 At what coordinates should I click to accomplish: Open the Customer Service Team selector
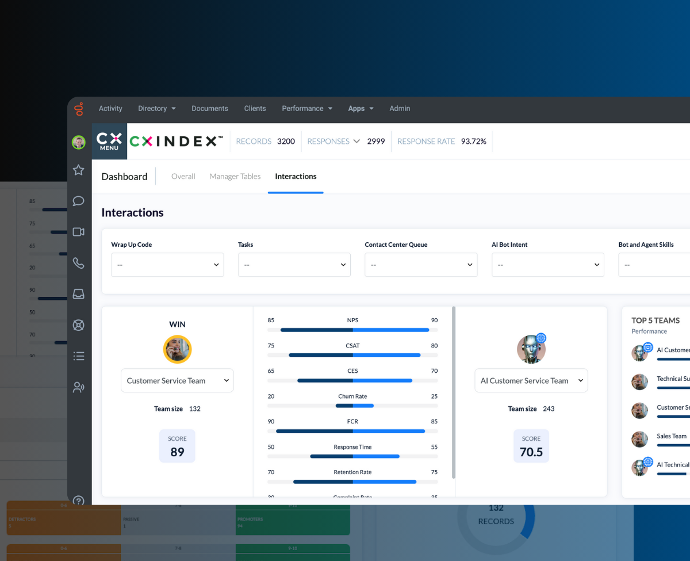(x=177, y=381)
